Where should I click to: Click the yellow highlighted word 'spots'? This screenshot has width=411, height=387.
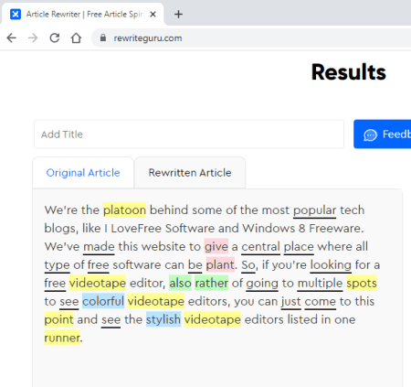(x=362, y=284)
